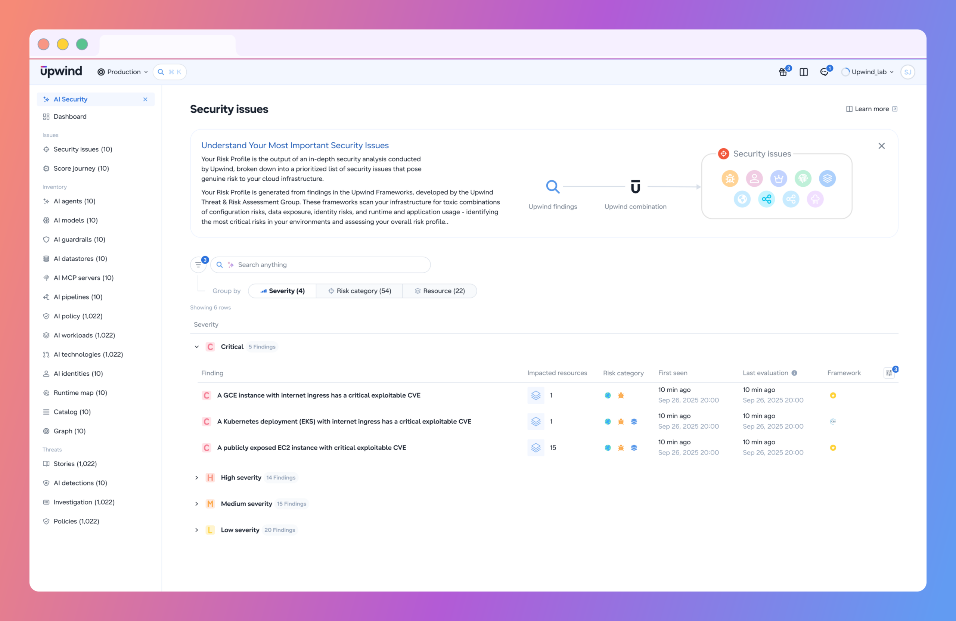Click the fingerprint icon in diagram
Screen dimensions: 956x621
[803, 178]
